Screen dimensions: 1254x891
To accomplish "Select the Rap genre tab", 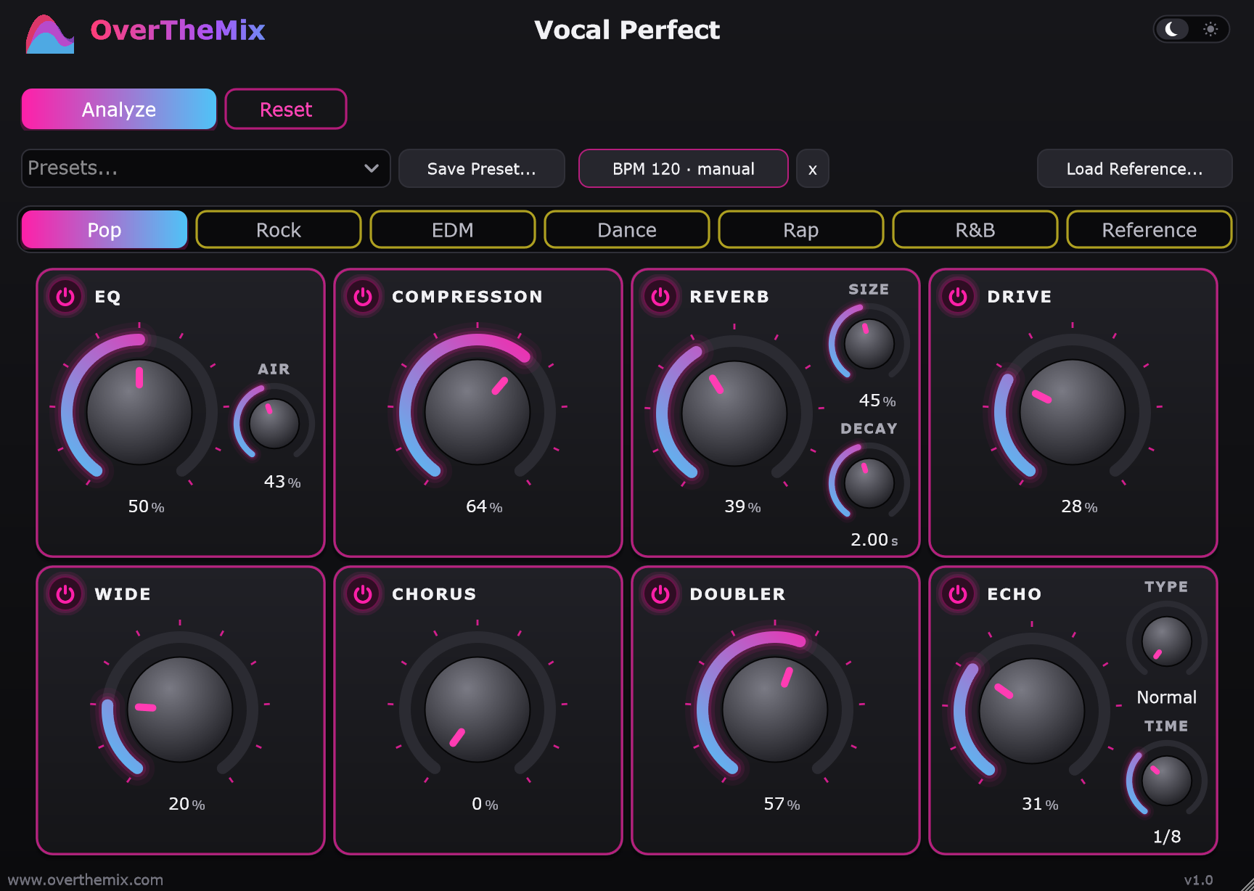I will pyautogui.click(x=801, y=230).
